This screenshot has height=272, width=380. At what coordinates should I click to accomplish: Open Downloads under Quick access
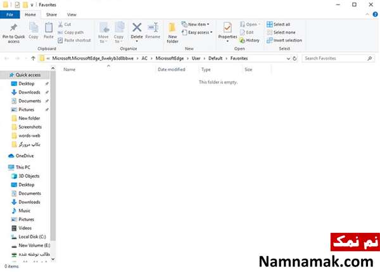coord(29,92)
